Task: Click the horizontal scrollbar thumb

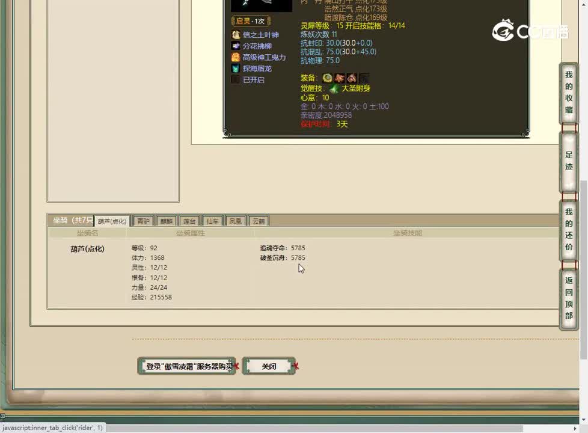Action: click(x=314, y=429)
